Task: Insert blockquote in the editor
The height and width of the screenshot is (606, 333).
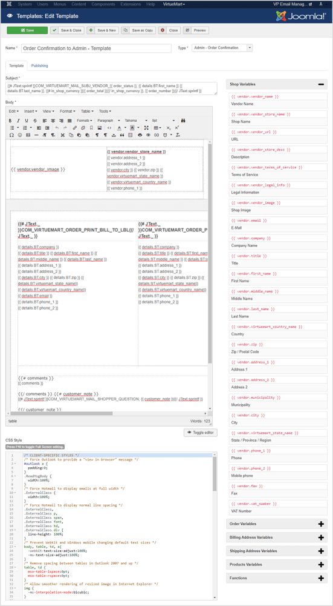Action: 122,135
